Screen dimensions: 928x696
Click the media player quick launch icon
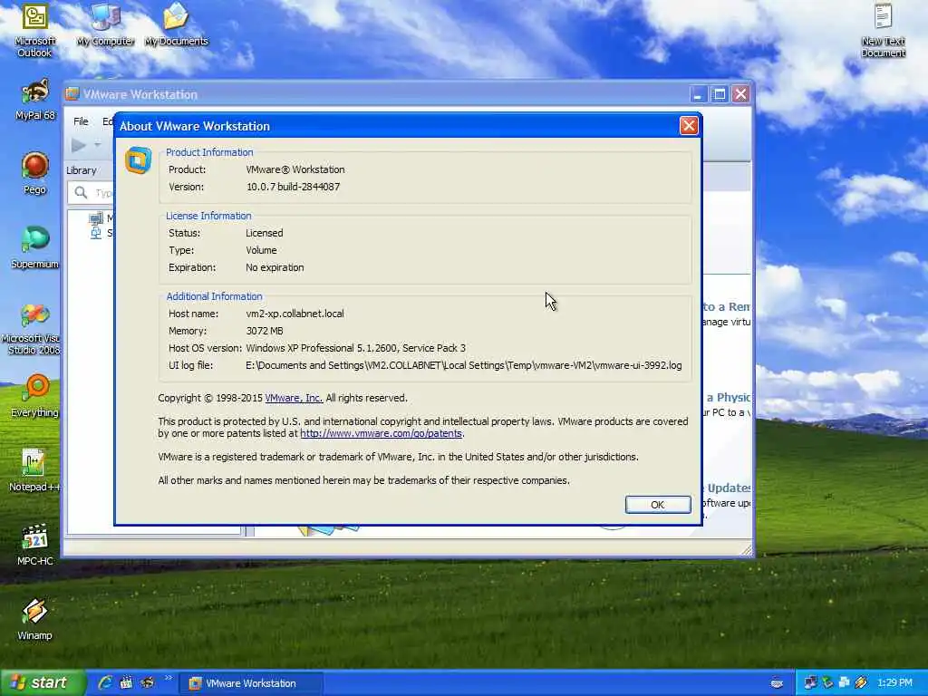point(126,683)
